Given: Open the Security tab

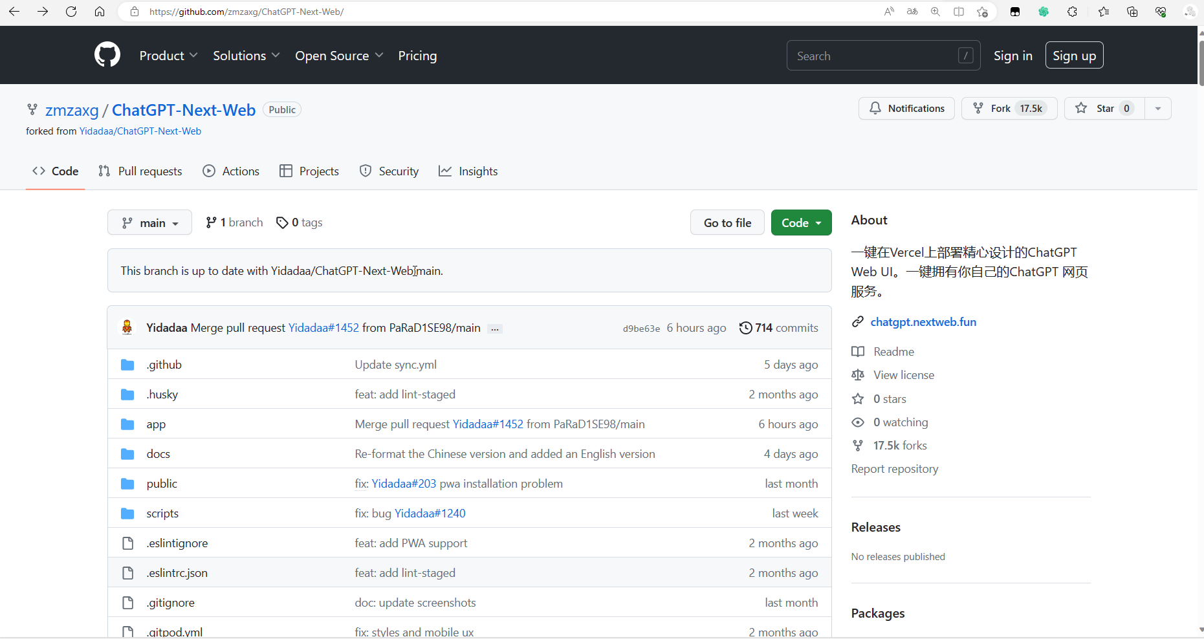Looking at the screenshot, I should (389, 171).
